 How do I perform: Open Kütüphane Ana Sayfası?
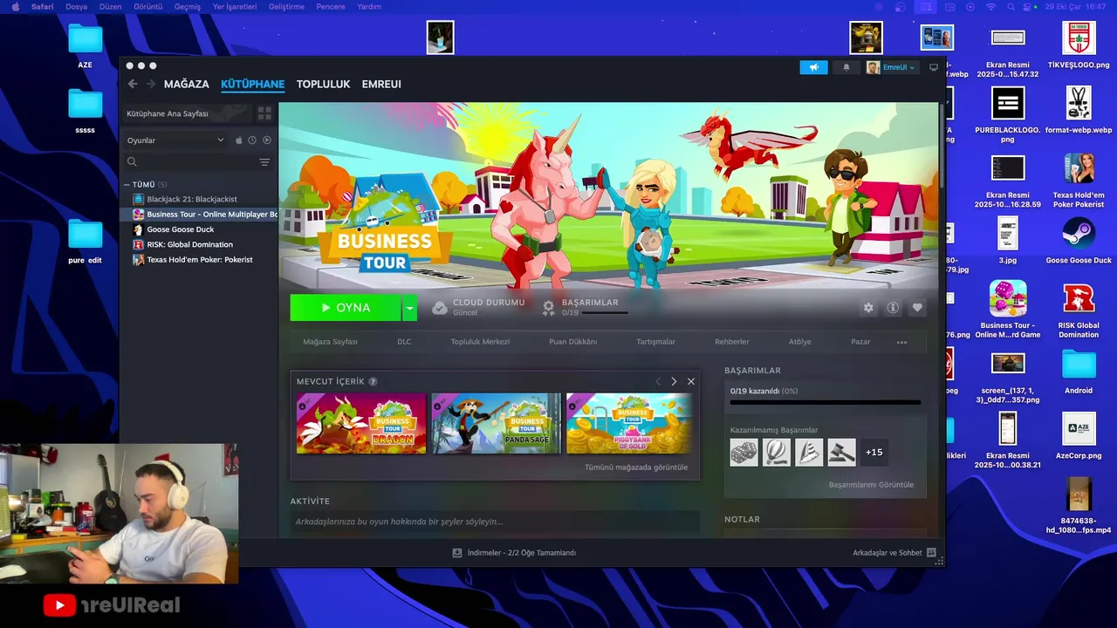[x=186, y=113]
